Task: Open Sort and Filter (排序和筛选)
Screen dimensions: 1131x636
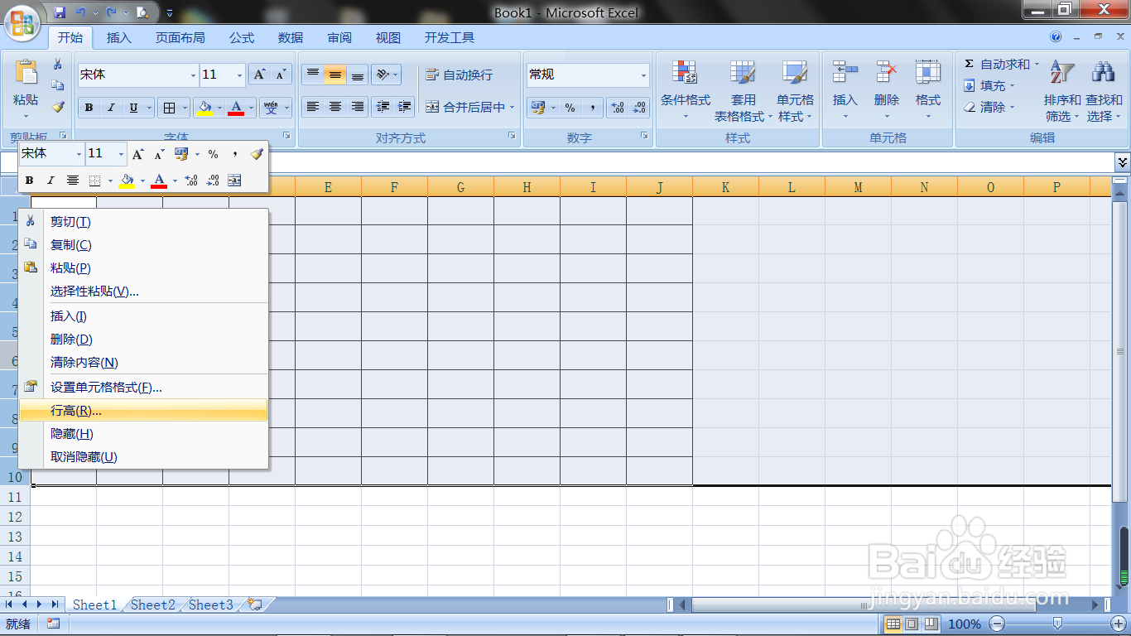Action: 1062,91
